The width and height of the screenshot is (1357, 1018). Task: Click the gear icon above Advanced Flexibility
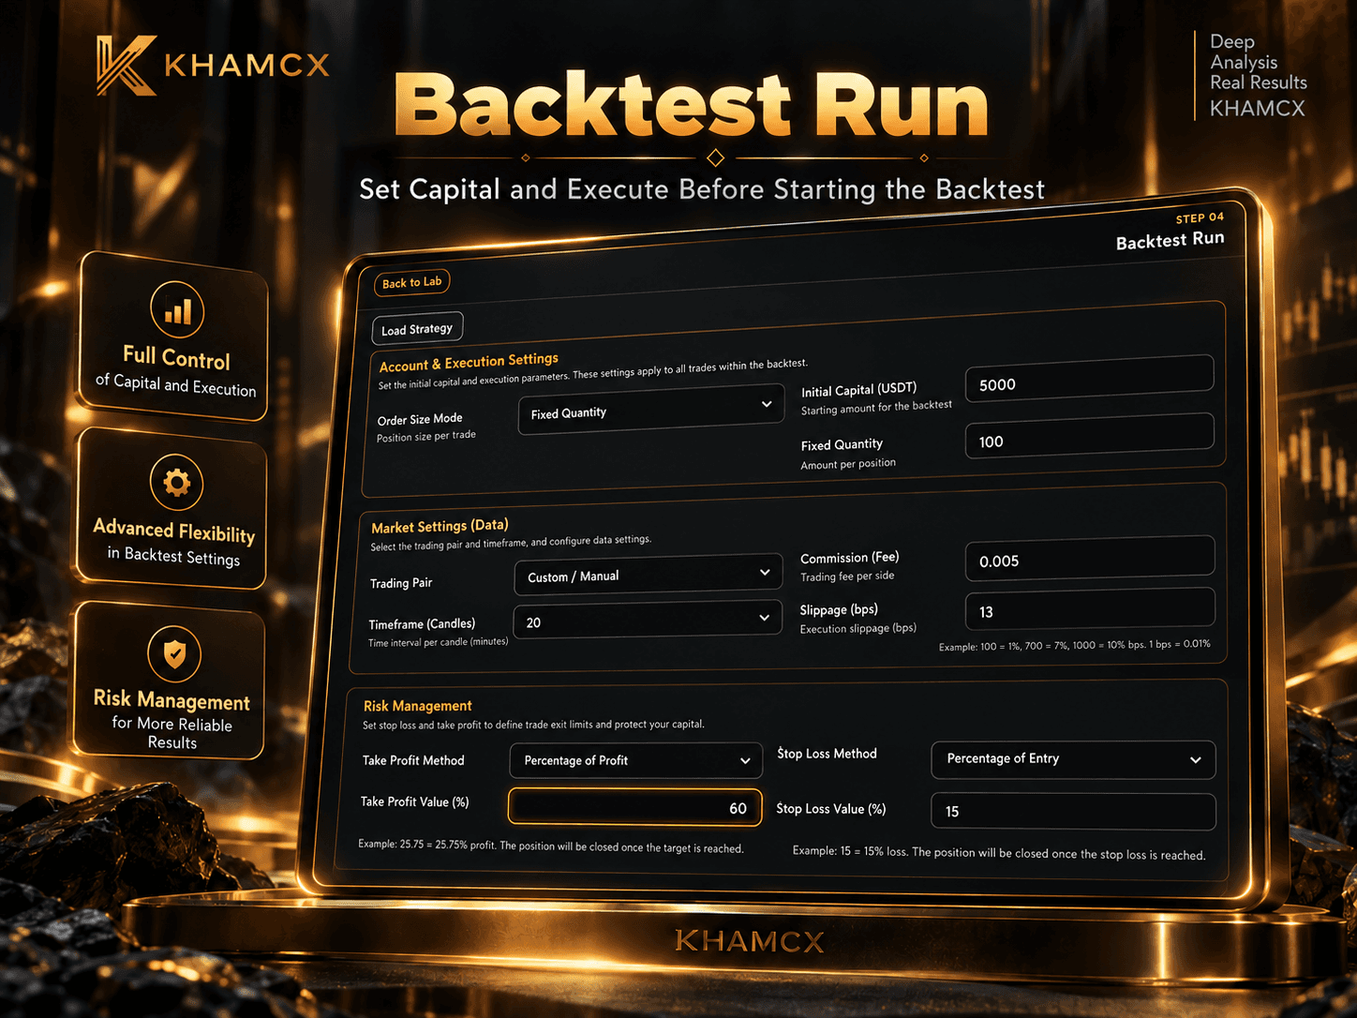click(x=176, y=482)
